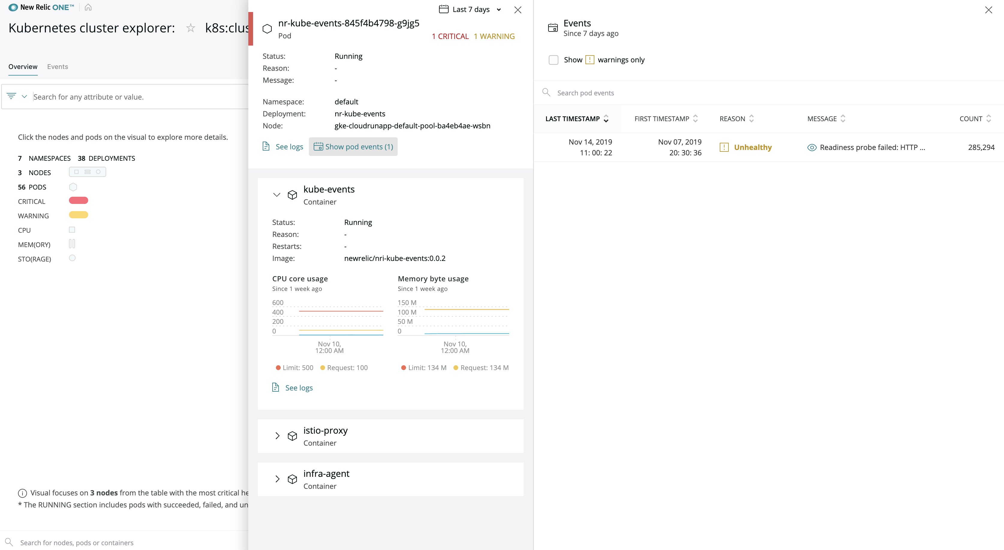The height and width of the screenshot is (550, 1004).
Task: Switch to the Overview tab
Action: coord(23,67)
